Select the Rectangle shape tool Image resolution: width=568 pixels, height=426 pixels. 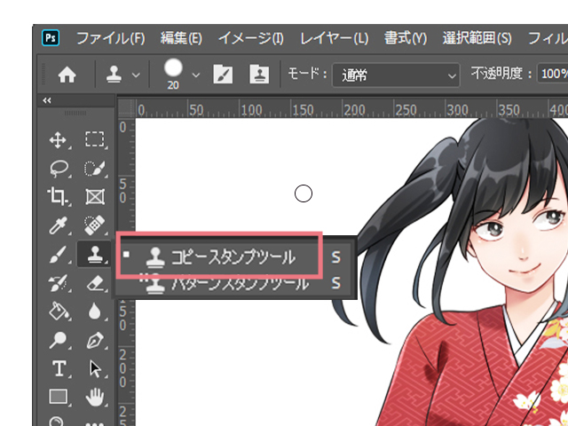click(58, 397)
